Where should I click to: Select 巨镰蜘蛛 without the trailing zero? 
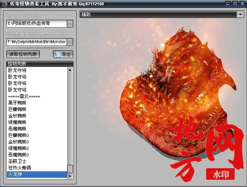coord(37,109)
